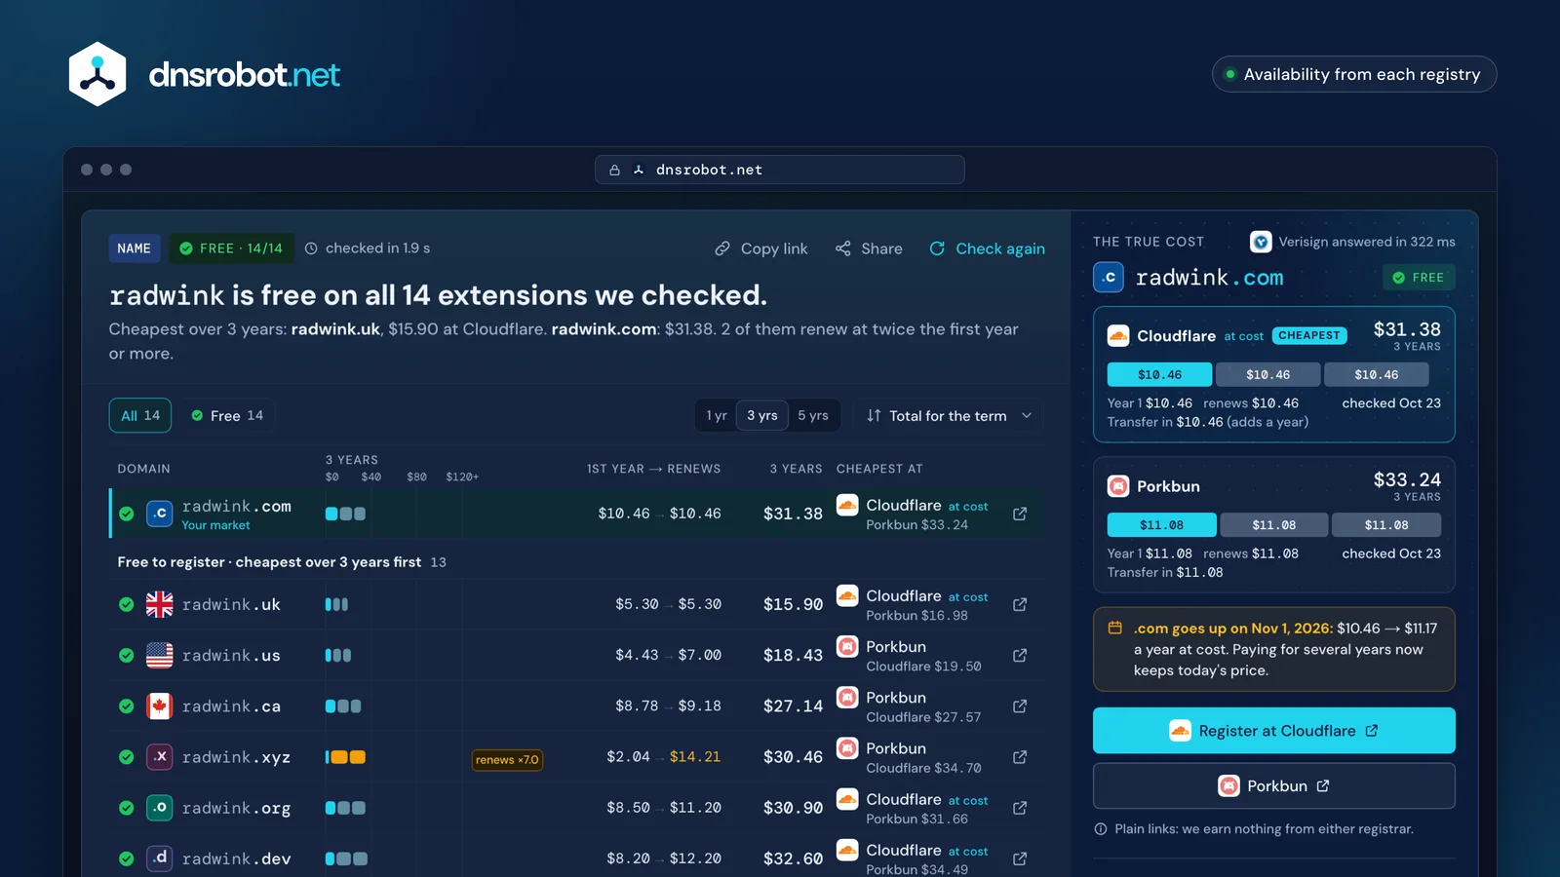Image resolution: width=1560 pixels, height=877 pixels.
Task: Click the US flag icon beside radwink.us
Action: pyautogui.click(x=160, y=655)
